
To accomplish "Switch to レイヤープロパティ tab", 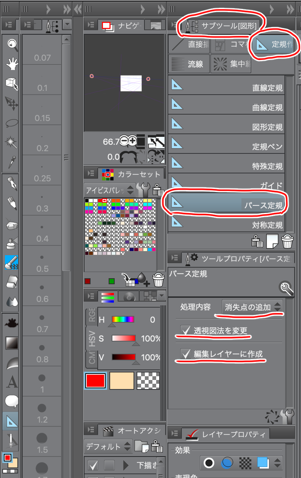I will tap(225, 434).
